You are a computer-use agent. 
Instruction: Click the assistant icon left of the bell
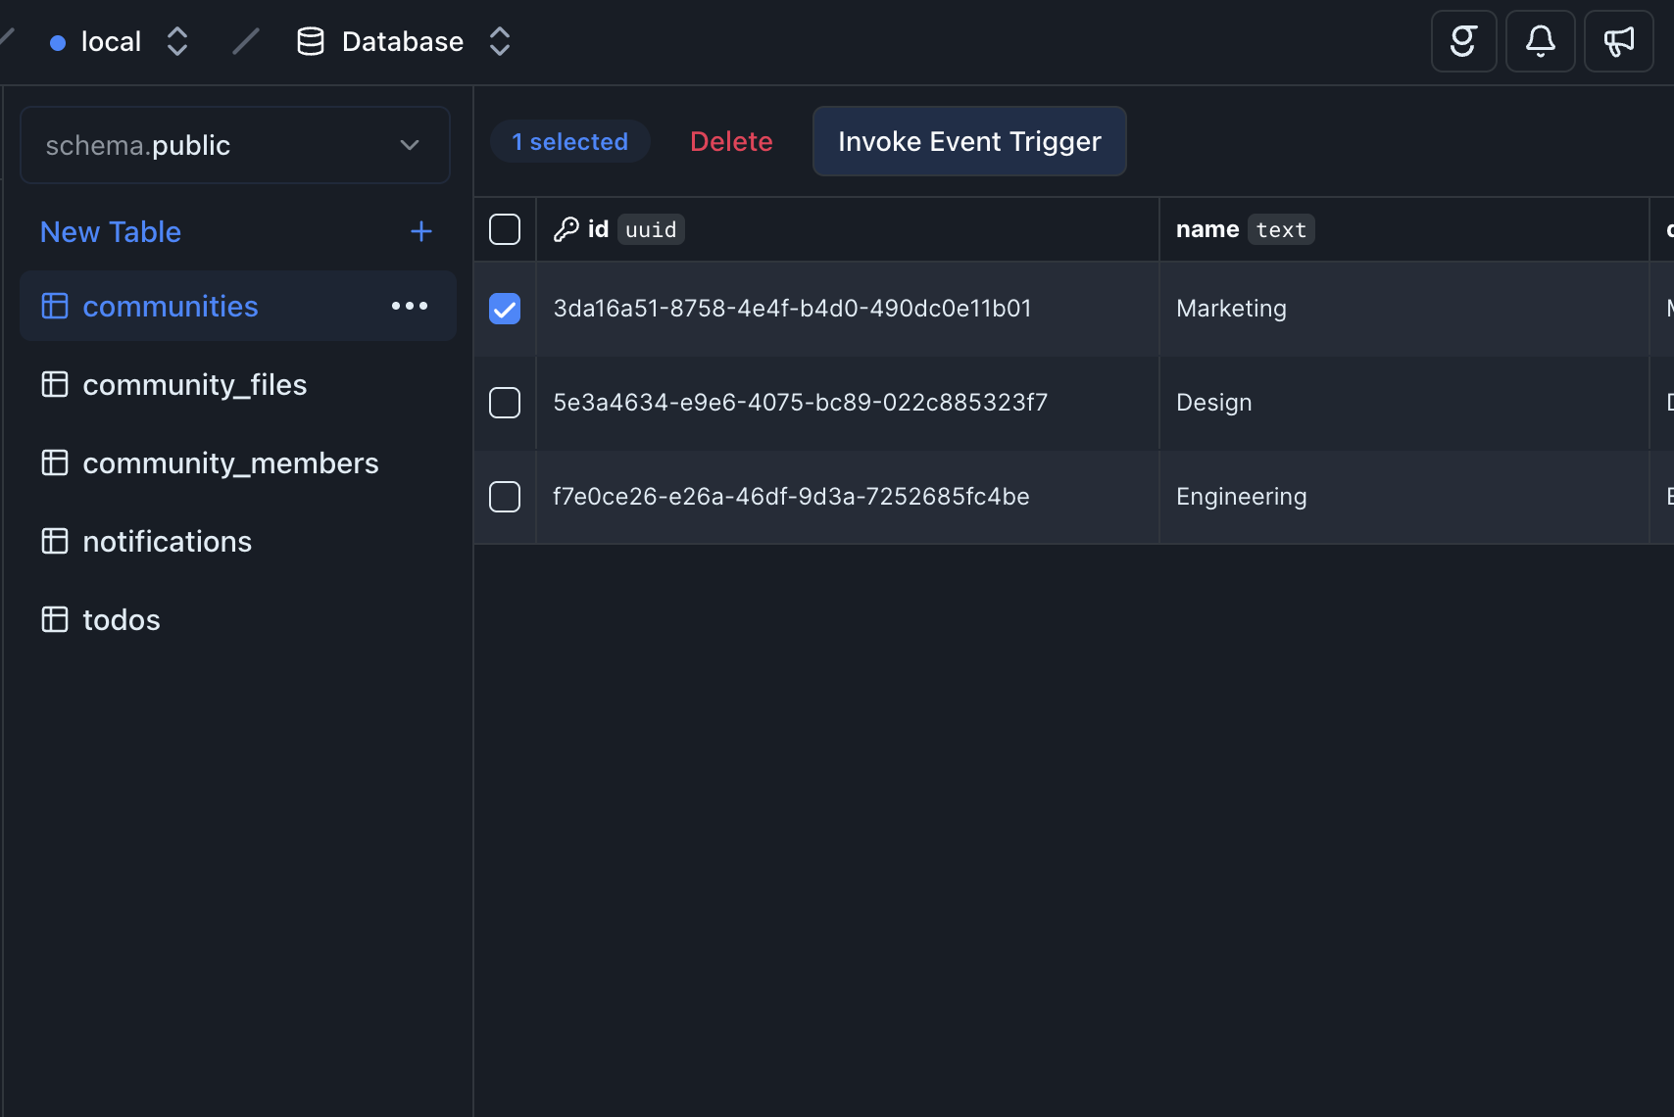pos(1463,41)
